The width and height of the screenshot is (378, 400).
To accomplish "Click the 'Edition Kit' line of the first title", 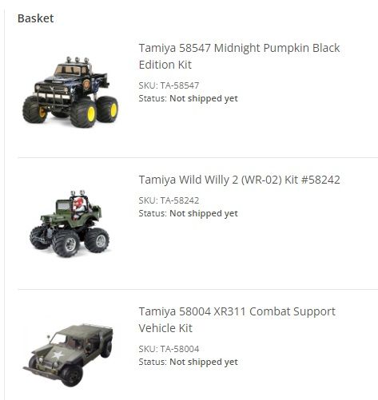I will tap(165, 65).
